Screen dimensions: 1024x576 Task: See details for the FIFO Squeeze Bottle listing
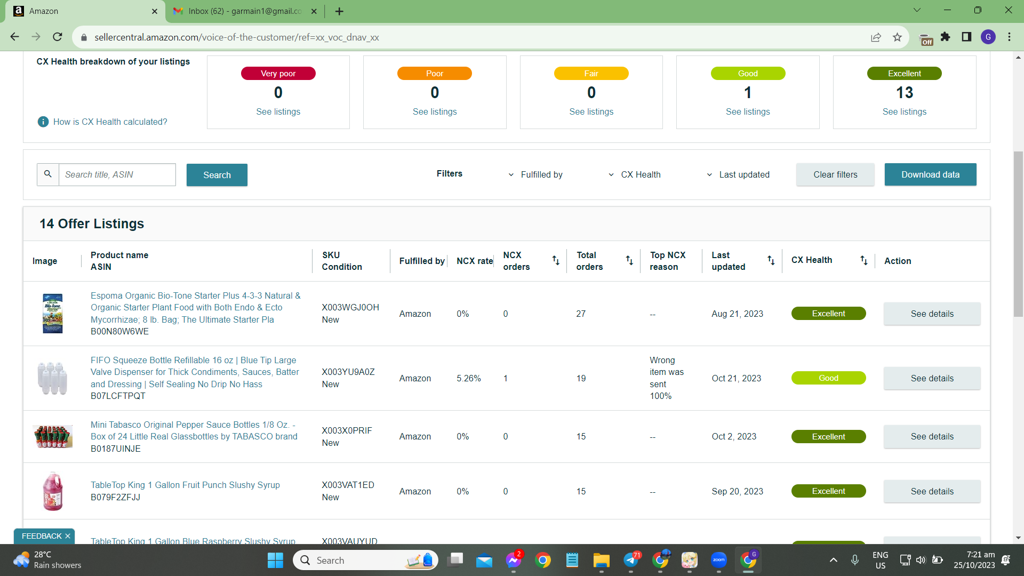(x=932, y=378)
